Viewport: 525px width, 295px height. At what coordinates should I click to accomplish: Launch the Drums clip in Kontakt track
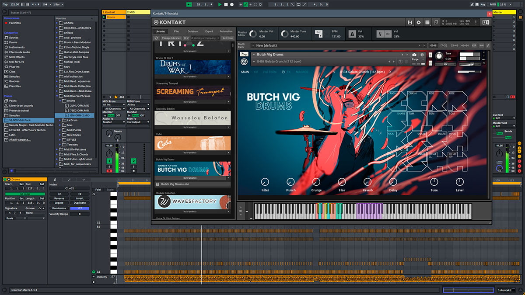point(104,17)
